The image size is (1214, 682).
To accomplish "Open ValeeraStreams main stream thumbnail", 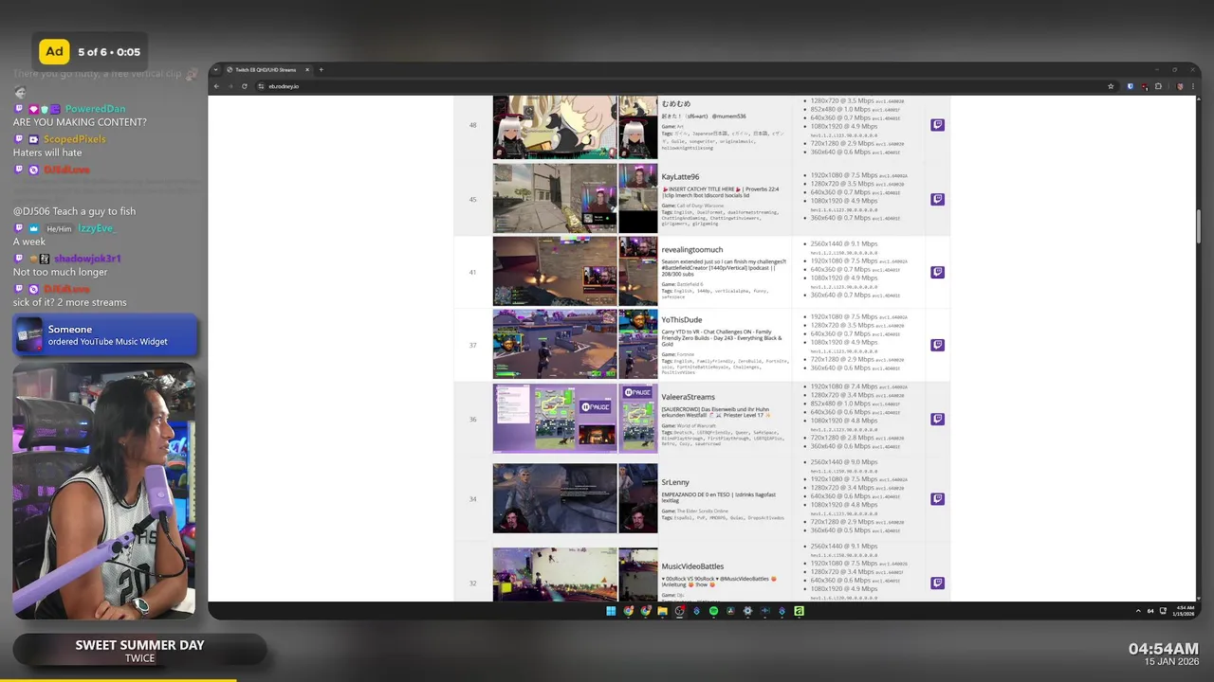I will pos(555,418).
